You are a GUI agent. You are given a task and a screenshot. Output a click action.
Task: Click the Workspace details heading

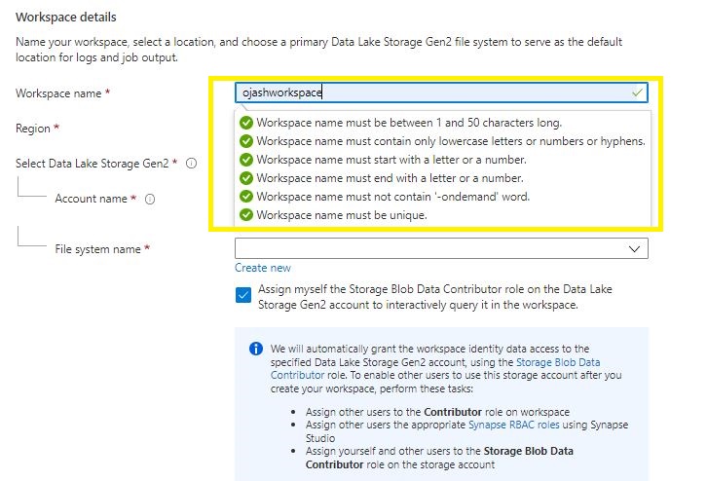tap(65, 18)
